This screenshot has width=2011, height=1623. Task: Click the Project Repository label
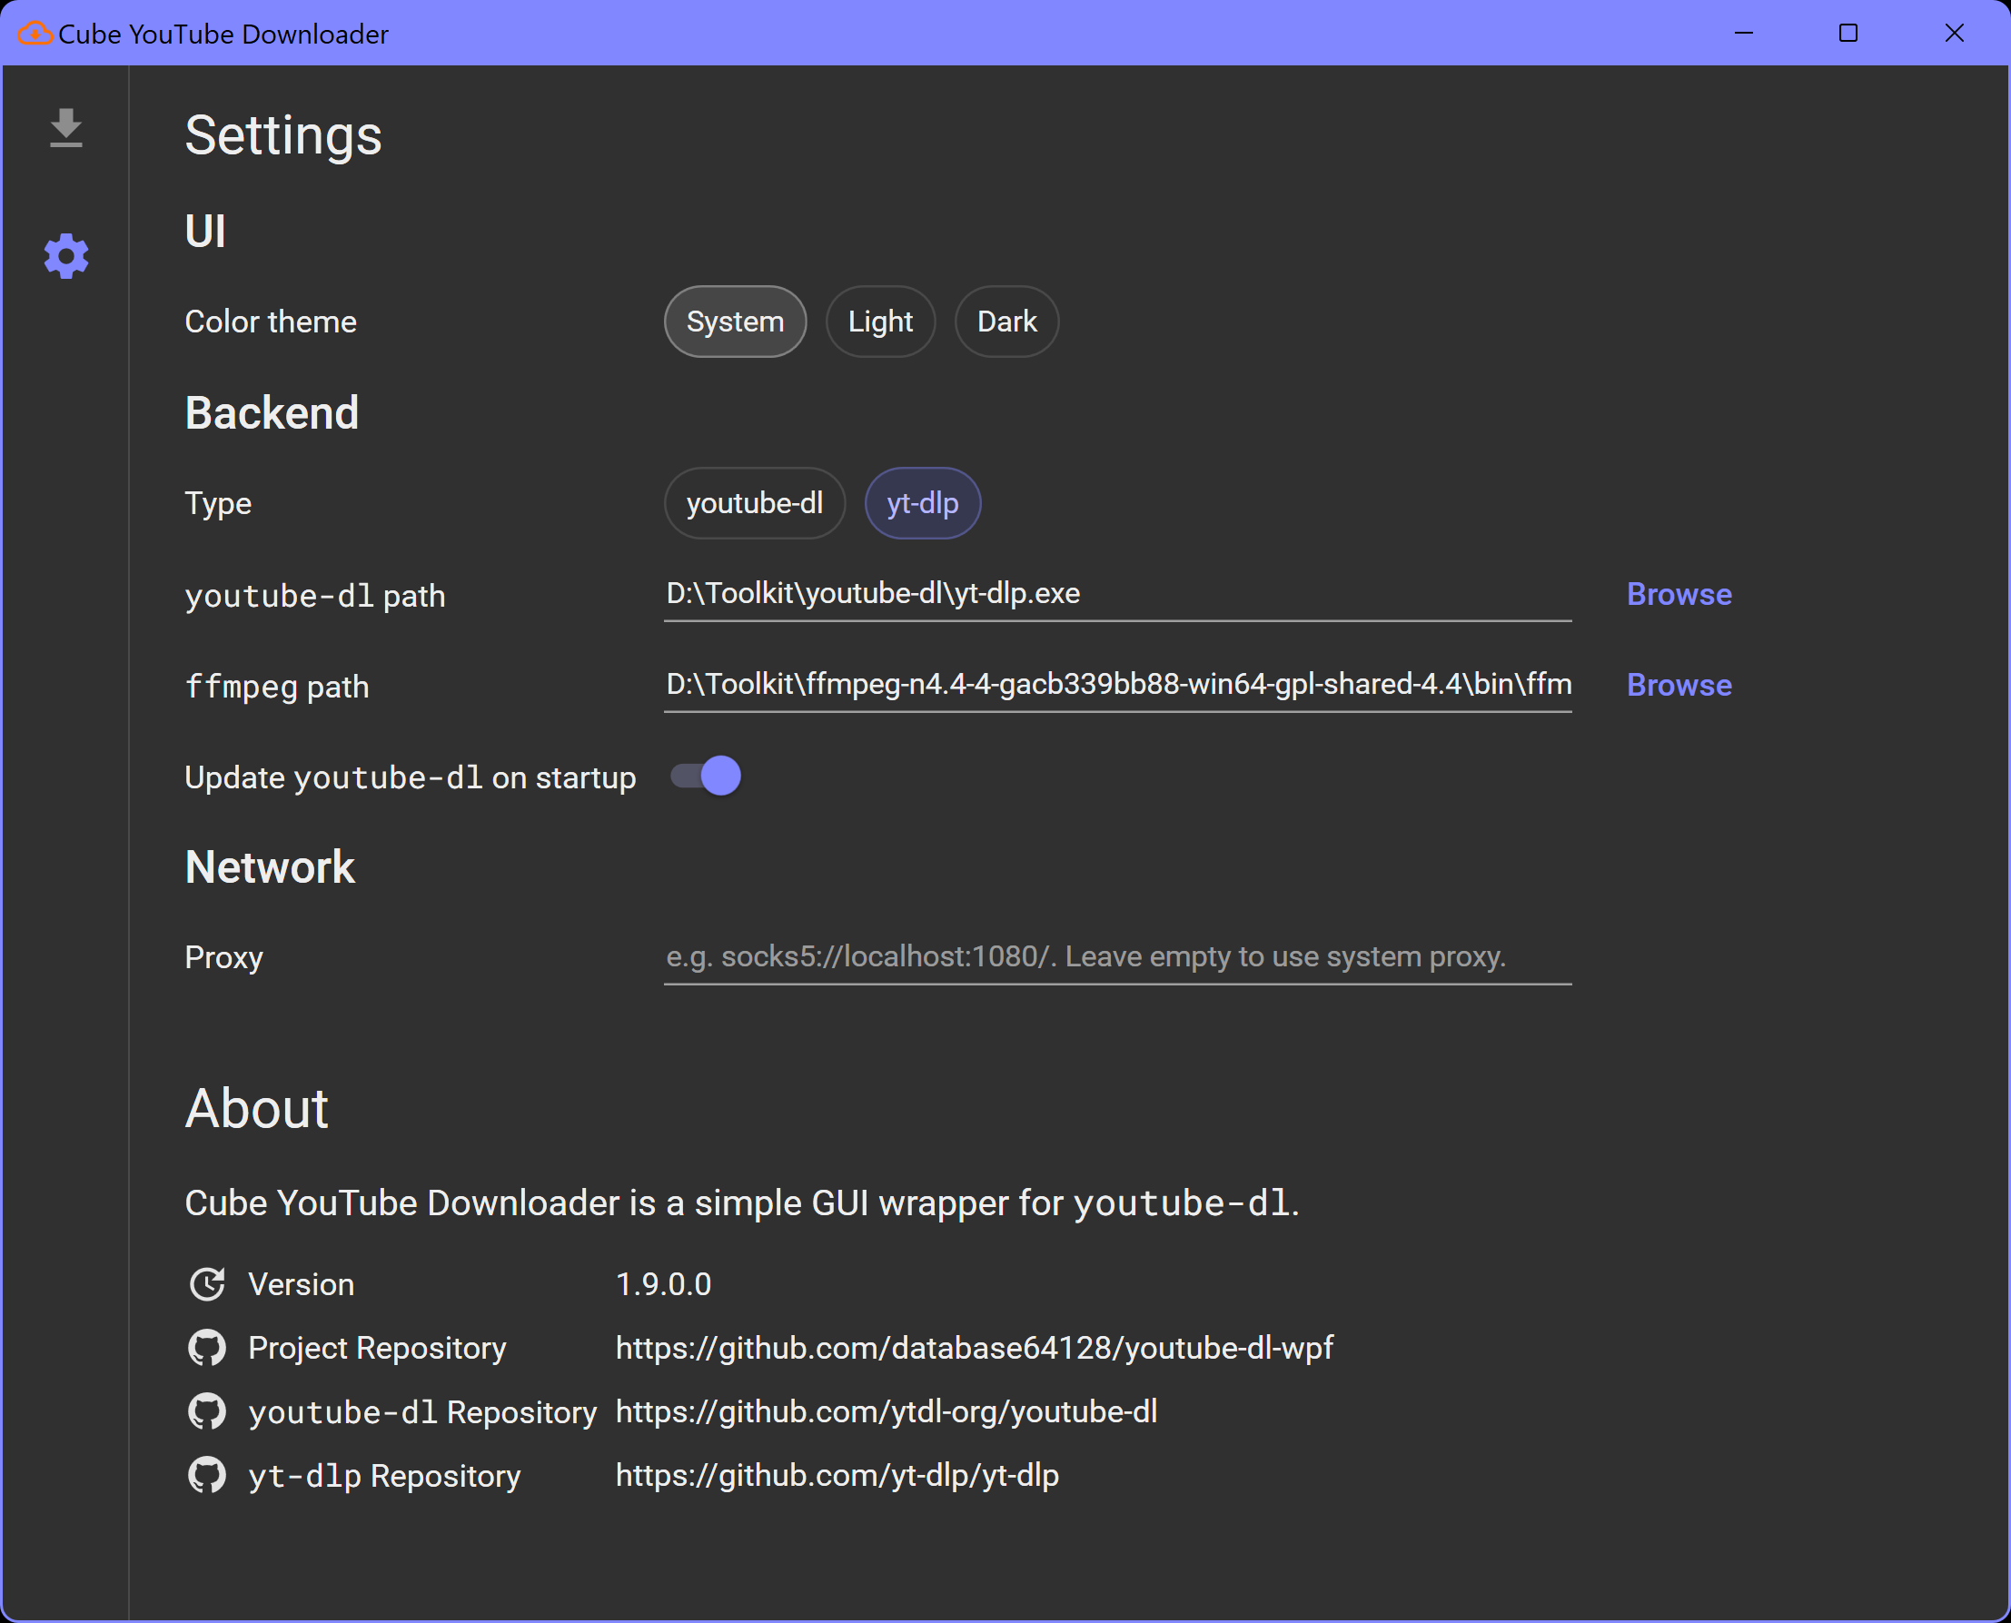(377, 1348)
